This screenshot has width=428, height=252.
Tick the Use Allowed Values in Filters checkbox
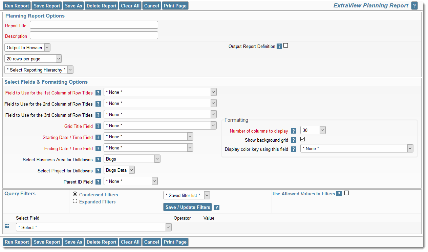(346, 193)
